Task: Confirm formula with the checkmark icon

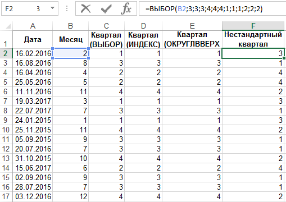Action: click(x=106, y=8)
